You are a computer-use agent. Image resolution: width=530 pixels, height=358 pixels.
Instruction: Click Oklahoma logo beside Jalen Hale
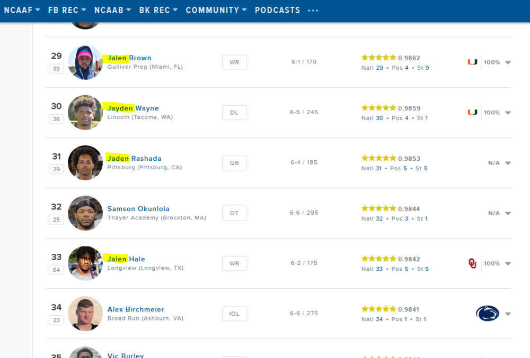click(x=472, y=263)
